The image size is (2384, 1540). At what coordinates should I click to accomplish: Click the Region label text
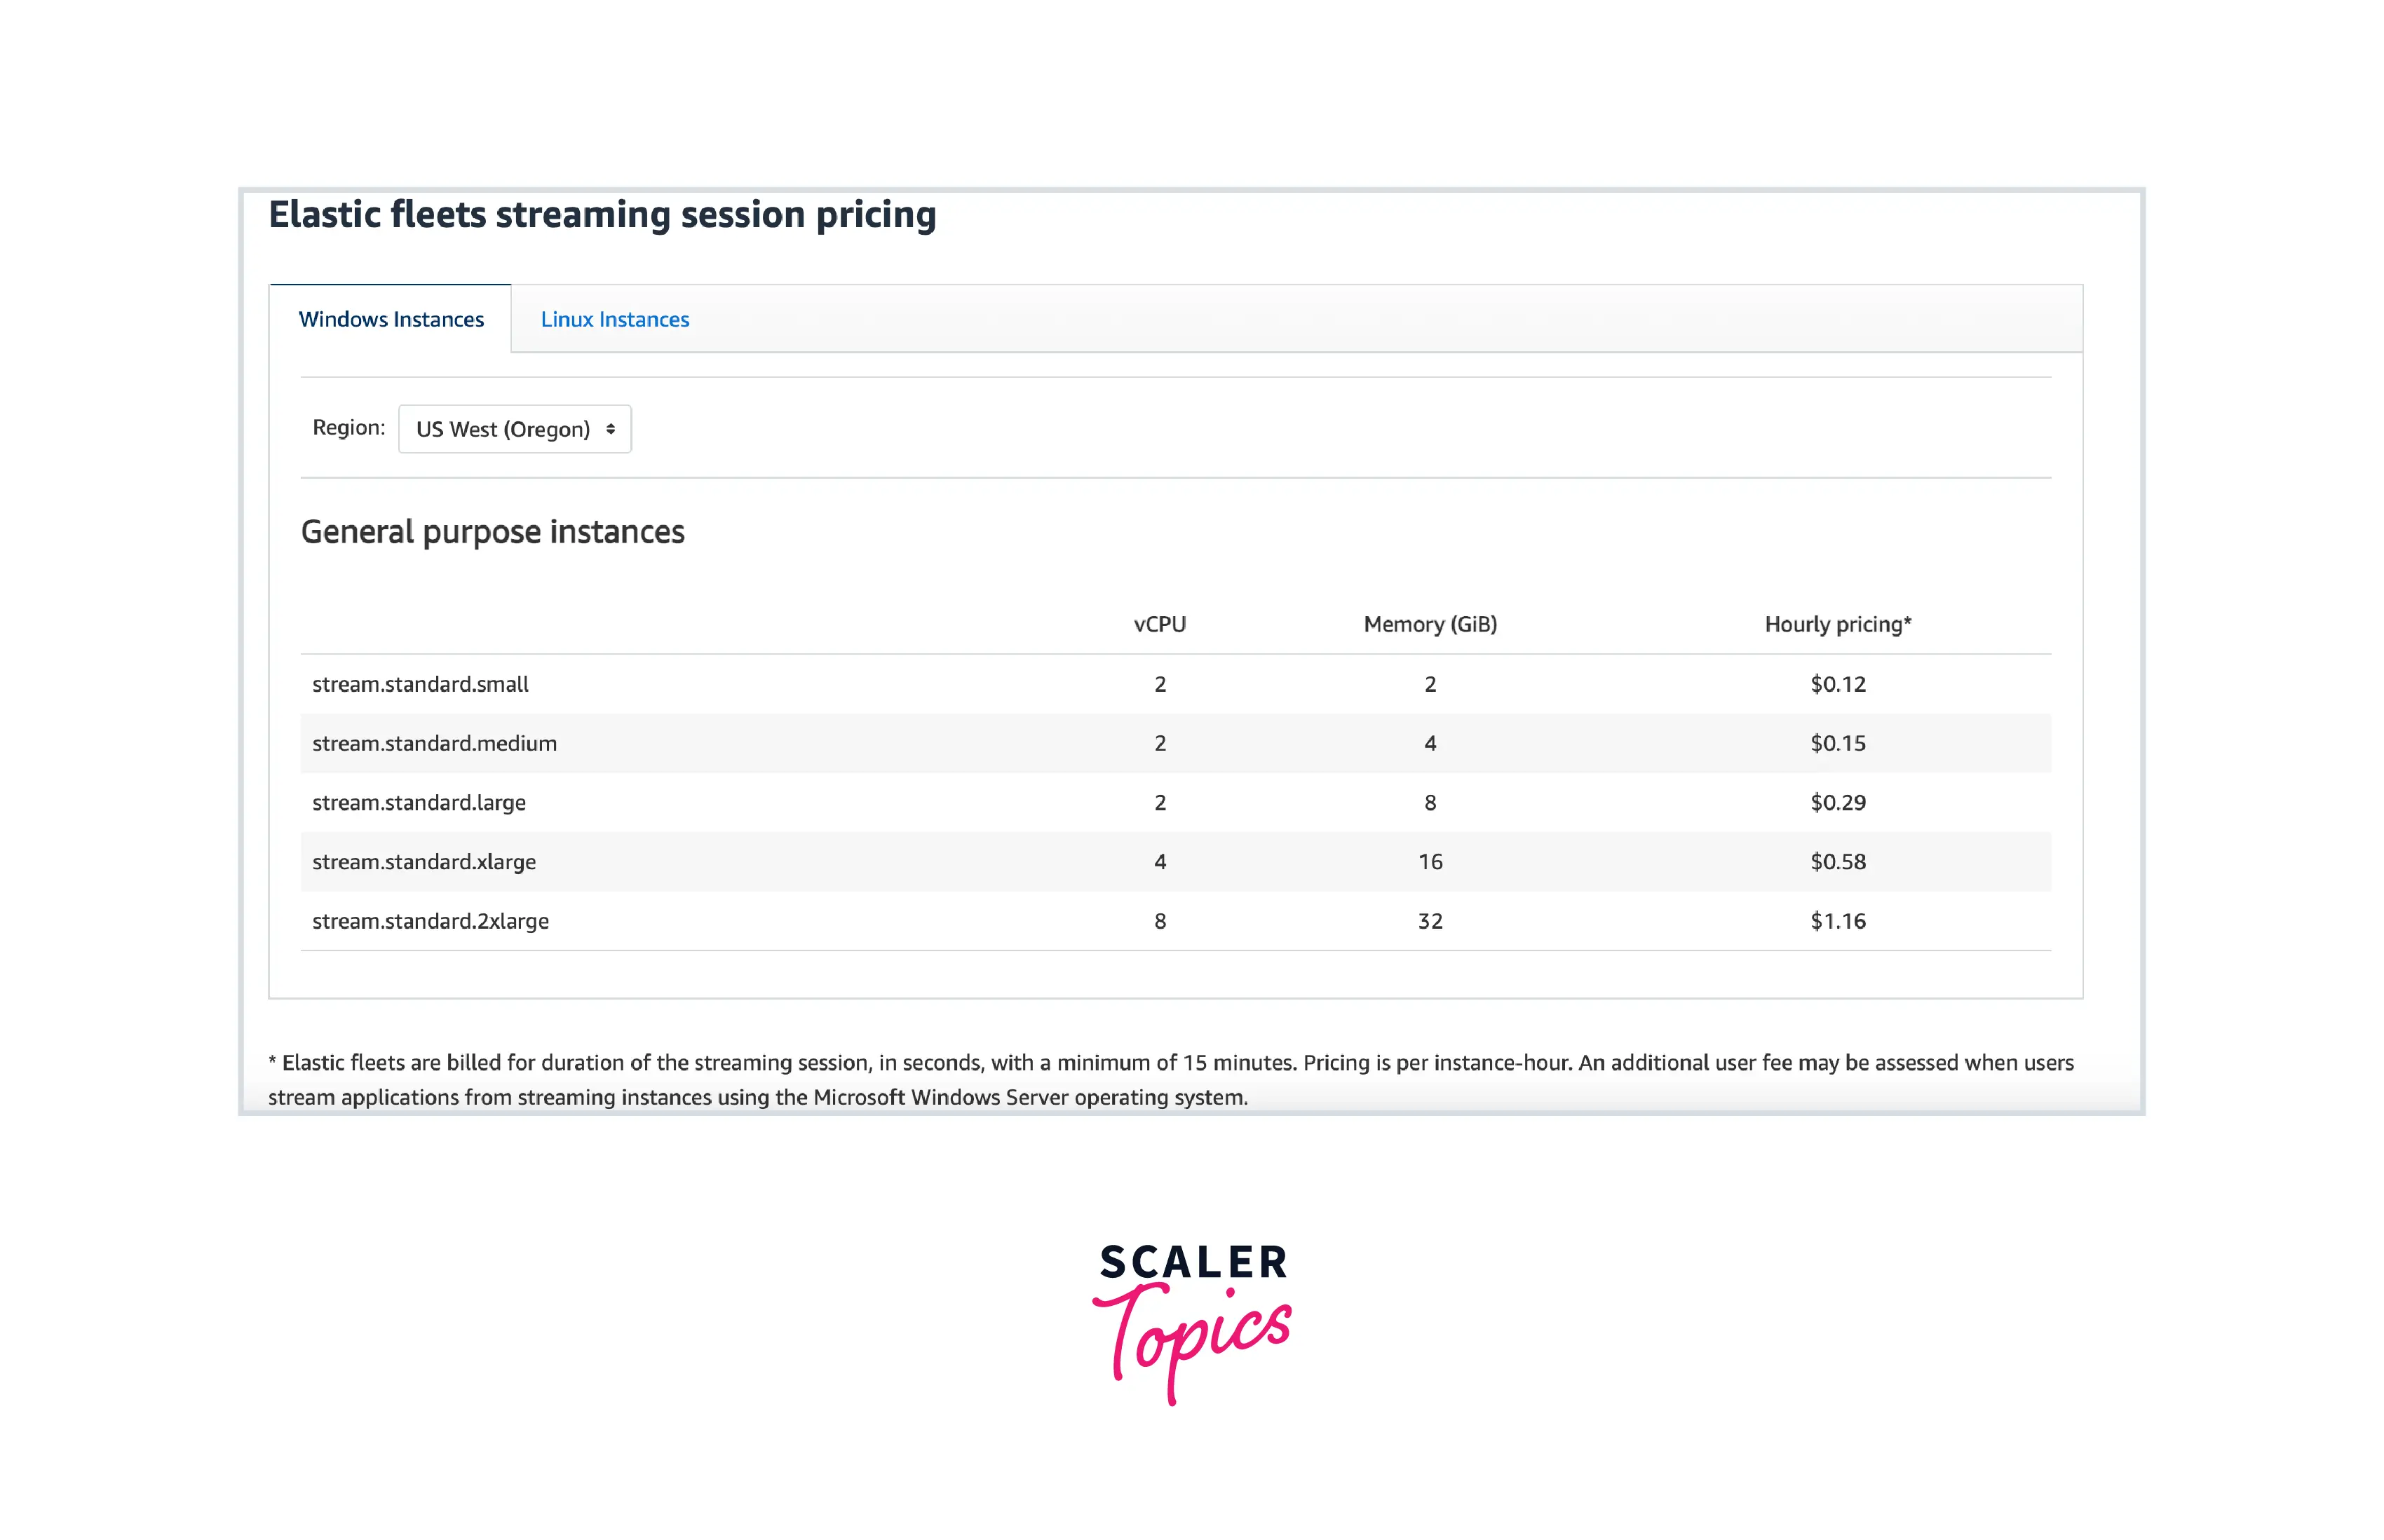pos(348,428)
